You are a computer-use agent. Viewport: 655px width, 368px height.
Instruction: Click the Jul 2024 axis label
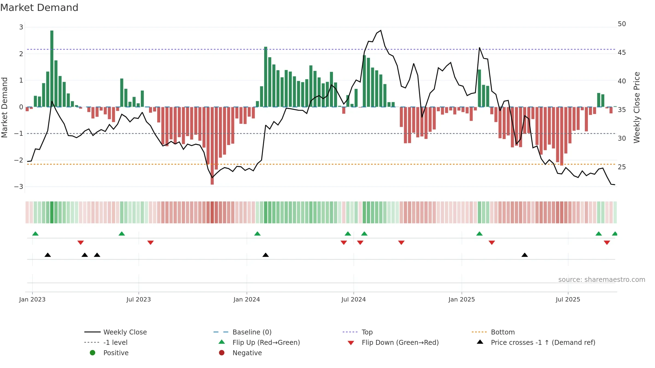pyautogui.click(x=353, y=299)
